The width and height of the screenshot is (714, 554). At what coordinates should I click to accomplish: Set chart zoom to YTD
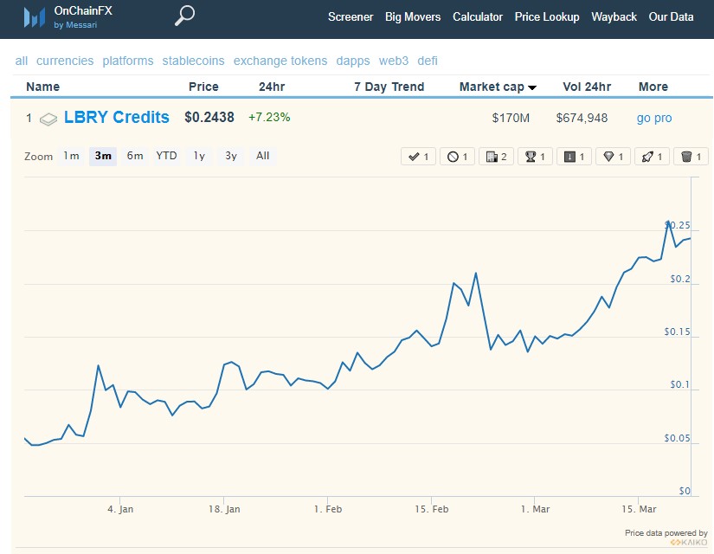(x=166, y=156)
